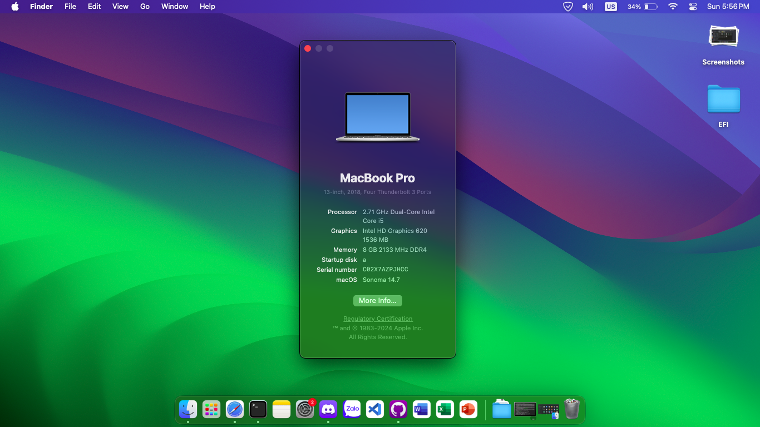Screen dimensions: 760x427
Task: Click the Sonoma 14.7 version text
Action: point(381,280)
